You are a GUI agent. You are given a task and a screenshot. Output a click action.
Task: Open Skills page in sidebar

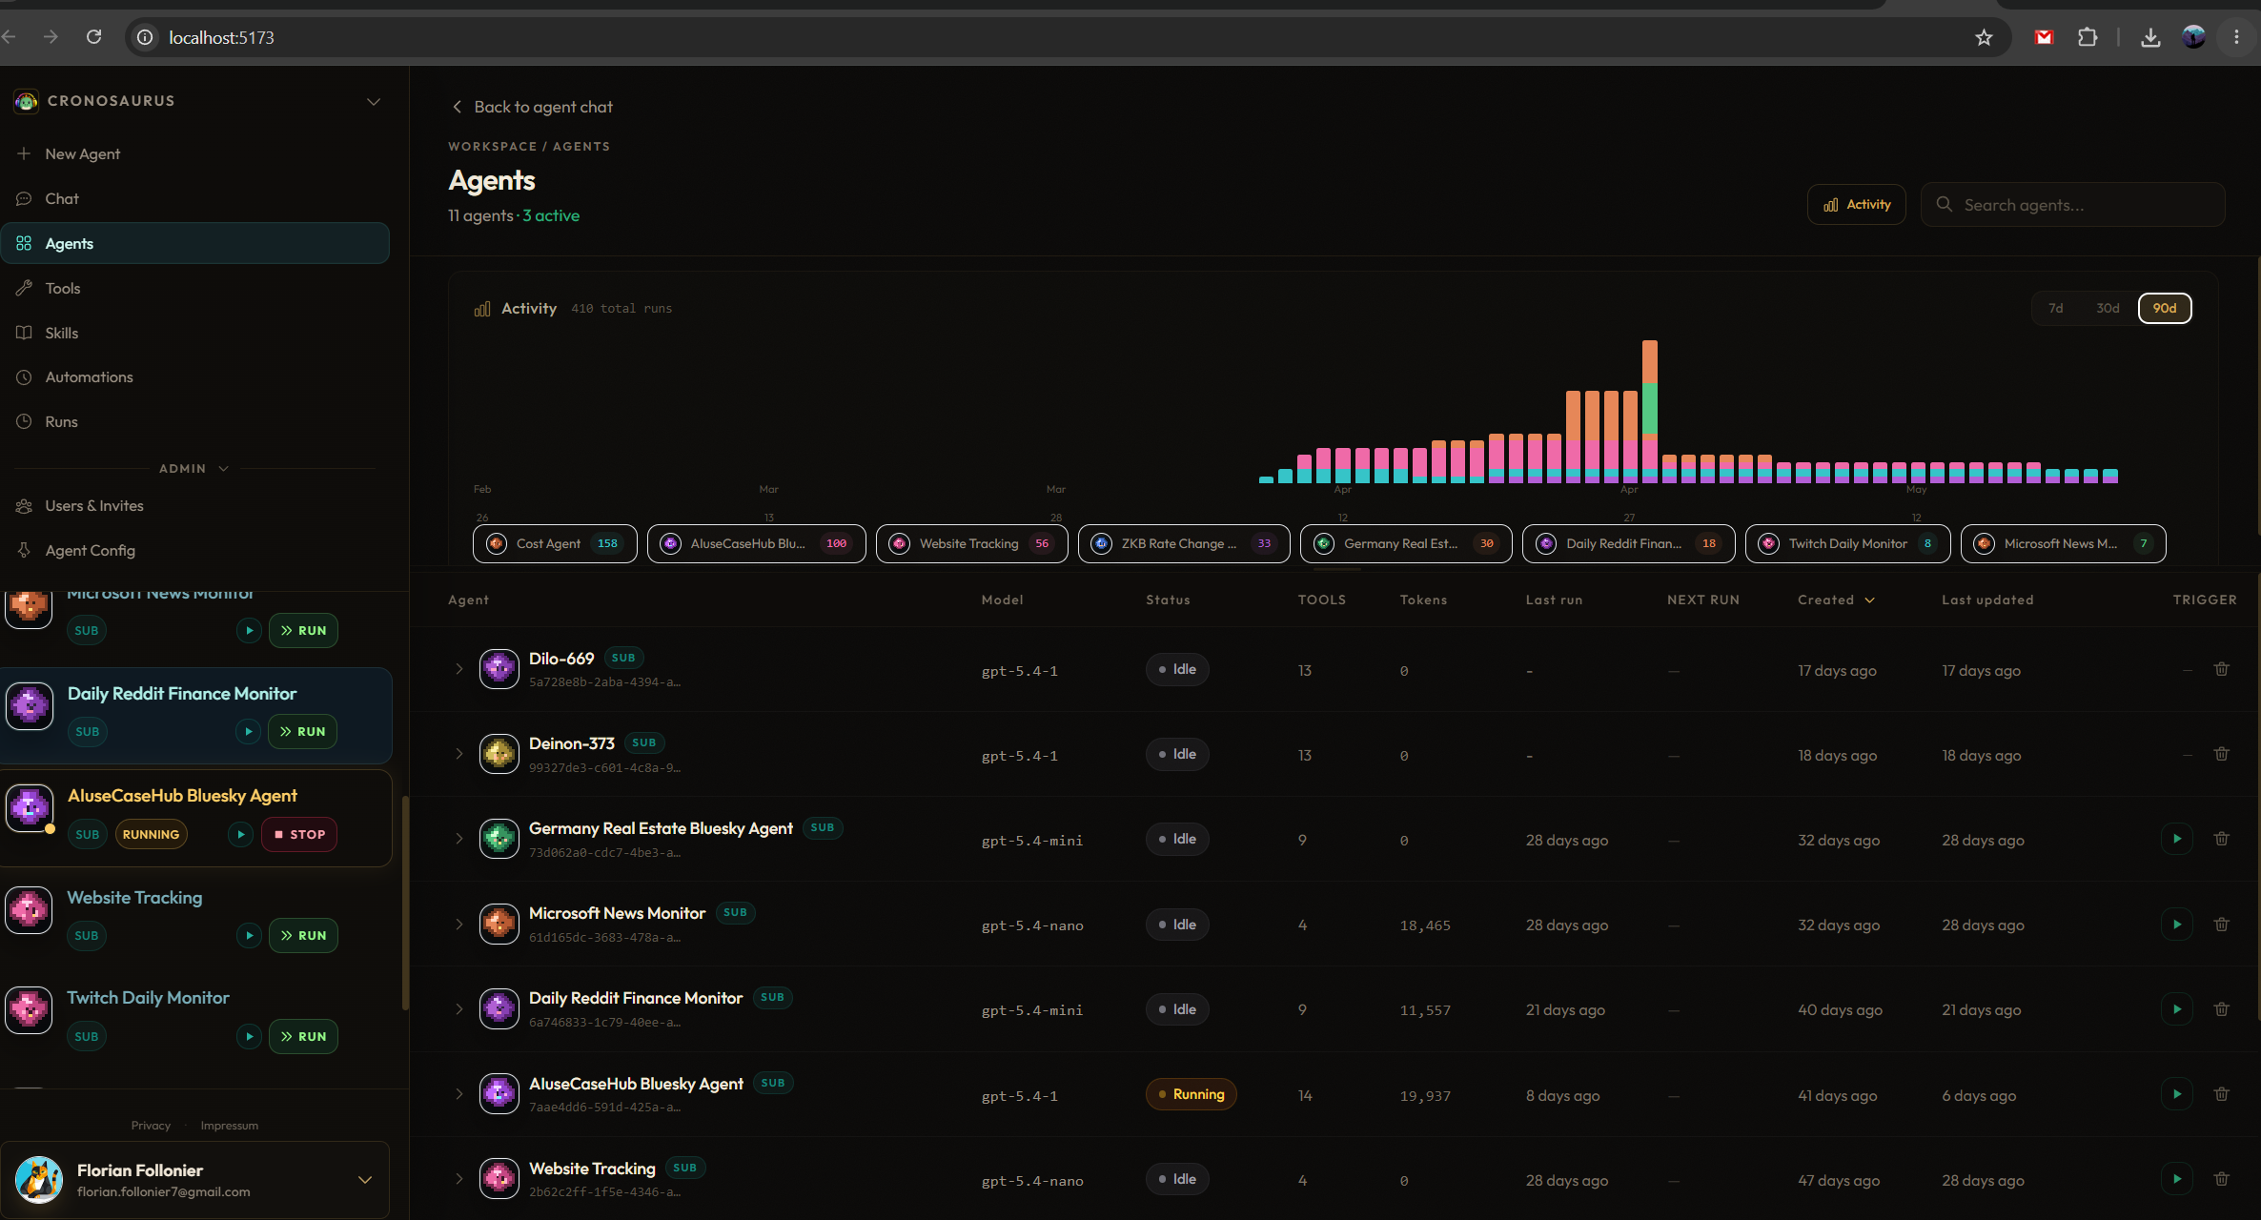[194, 333]
